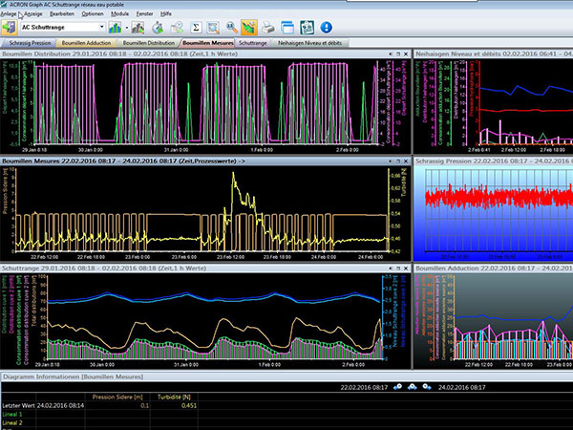This screenshot has height=430, width=573.
Task: Click the sigma sum calculation icon
Action: (196, 28)
